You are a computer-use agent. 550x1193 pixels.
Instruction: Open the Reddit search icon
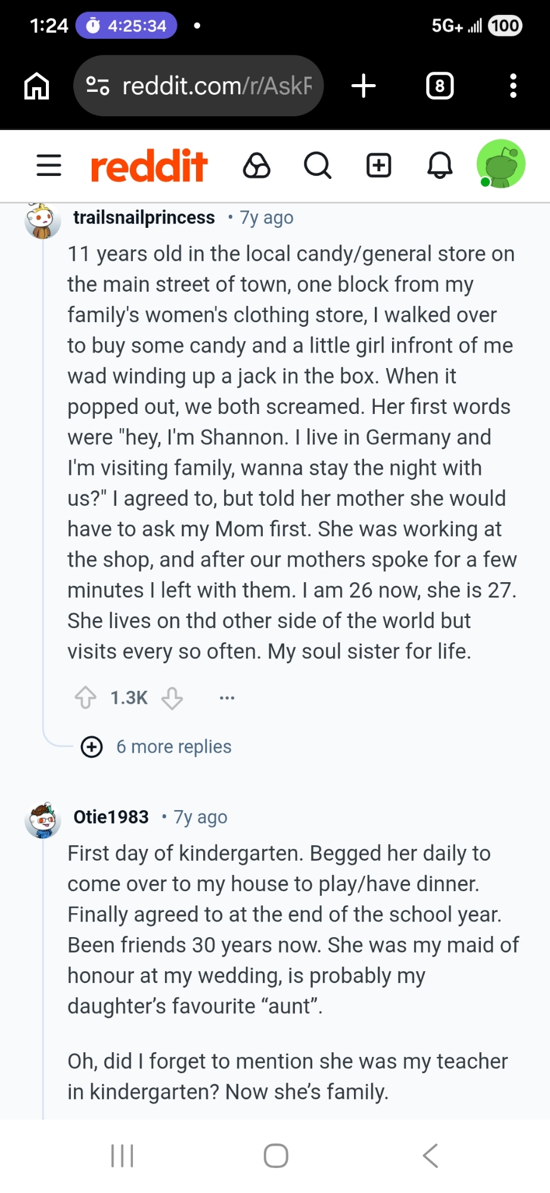pyautogui.click(x=318, y=165)
